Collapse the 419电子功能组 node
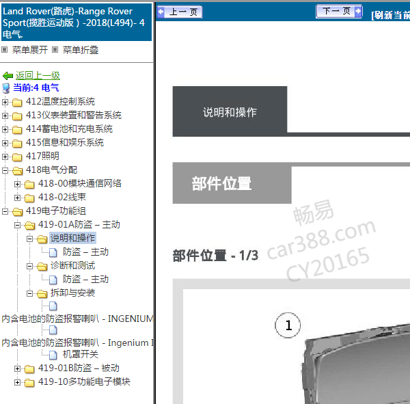This screenshot has width=410, height=404. pyautogui.click(x=5, y=211)
